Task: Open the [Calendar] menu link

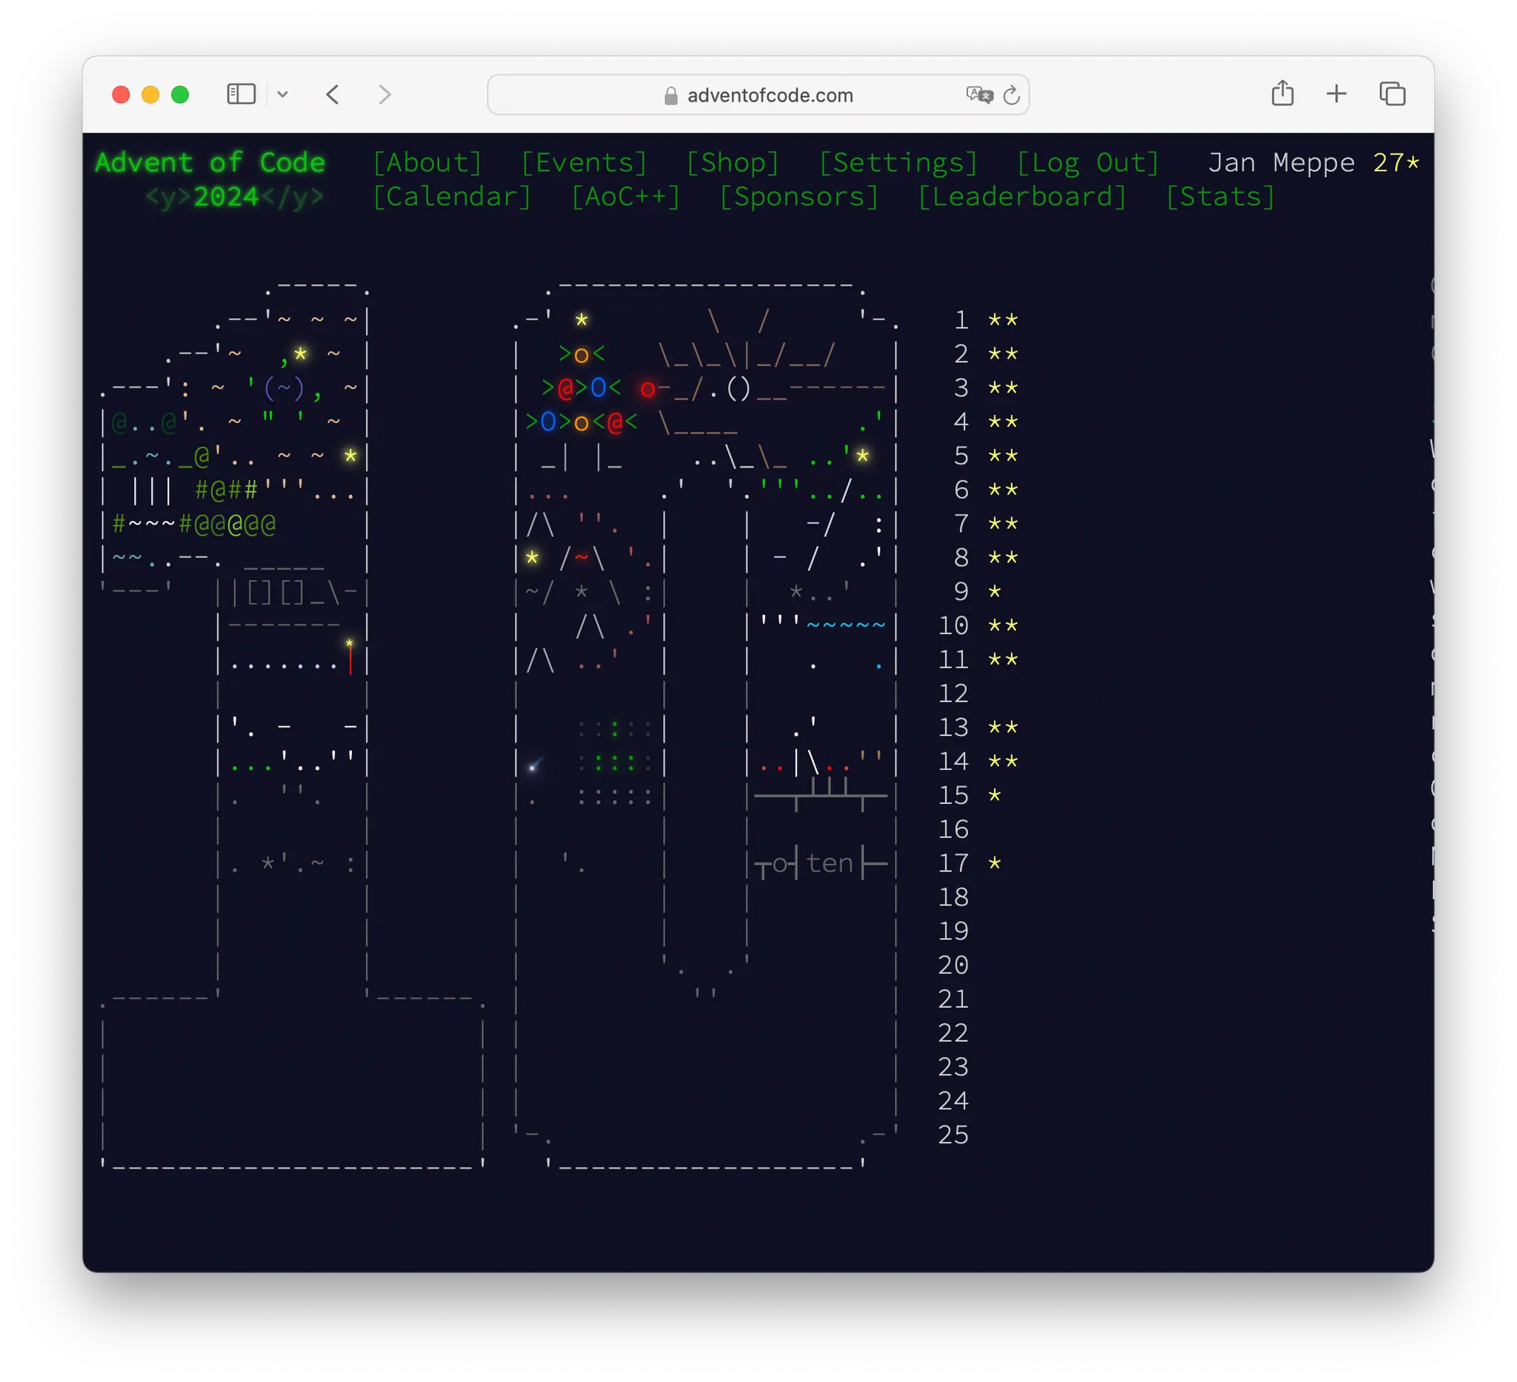Action: (453, 197)
